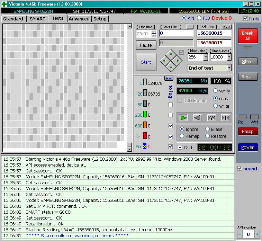Click the scroll down arrow of block map

tap(129, 149)
